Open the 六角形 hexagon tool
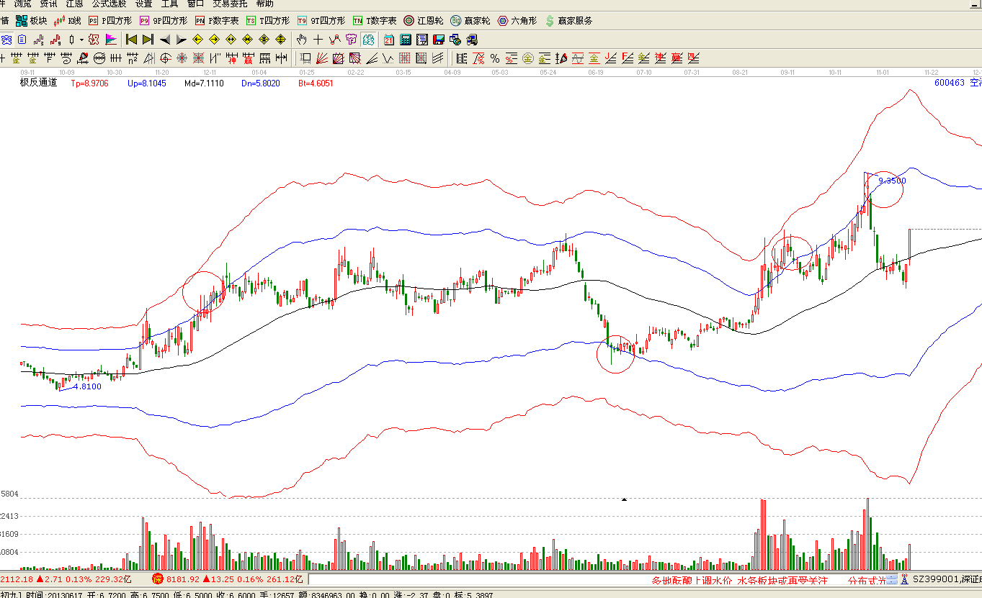This screenshot has height=598, width=982. click(x=517, y=21)
